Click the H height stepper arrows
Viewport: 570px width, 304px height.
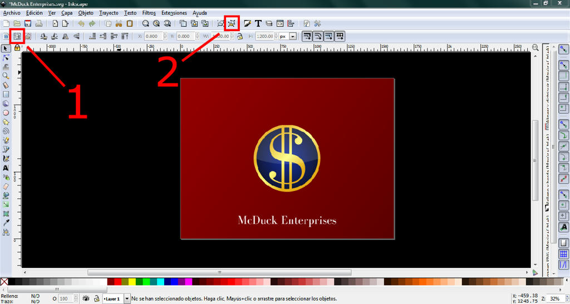coord(276,36)
